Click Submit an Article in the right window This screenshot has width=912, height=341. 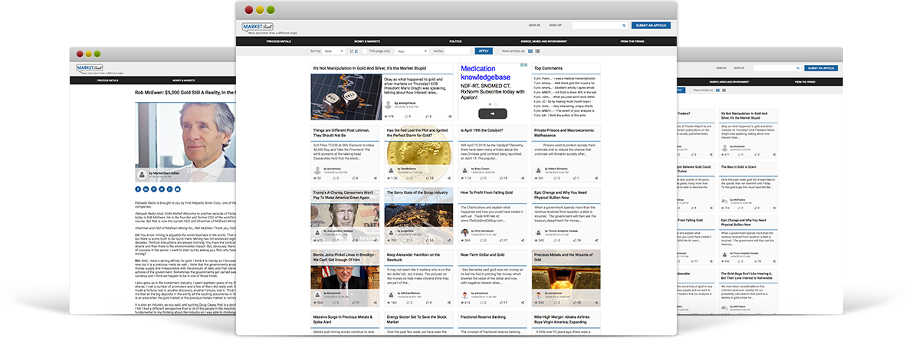(x=822, y=68)
